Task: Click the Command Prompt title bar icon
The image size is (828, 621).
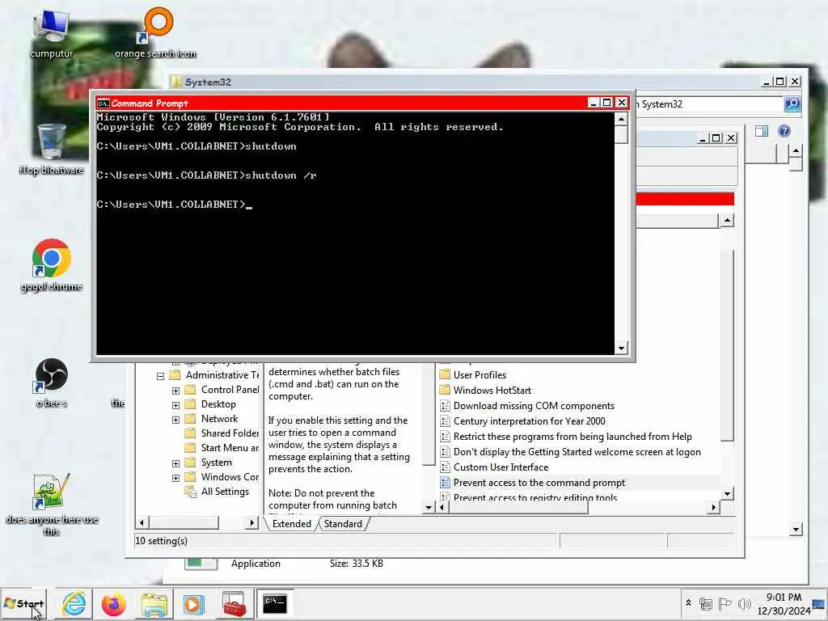Action: click(103, 103)
